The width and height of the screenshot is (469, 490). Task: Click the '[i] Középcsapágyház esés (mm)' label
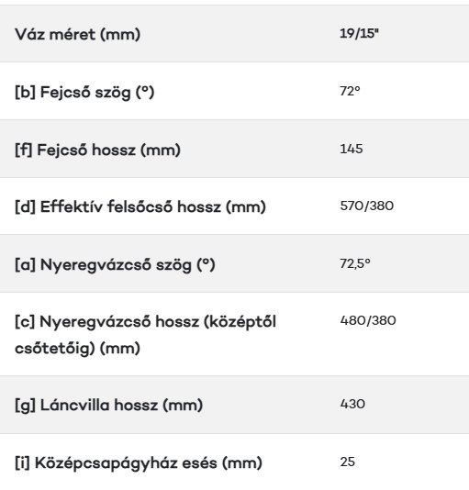(139, 462)
